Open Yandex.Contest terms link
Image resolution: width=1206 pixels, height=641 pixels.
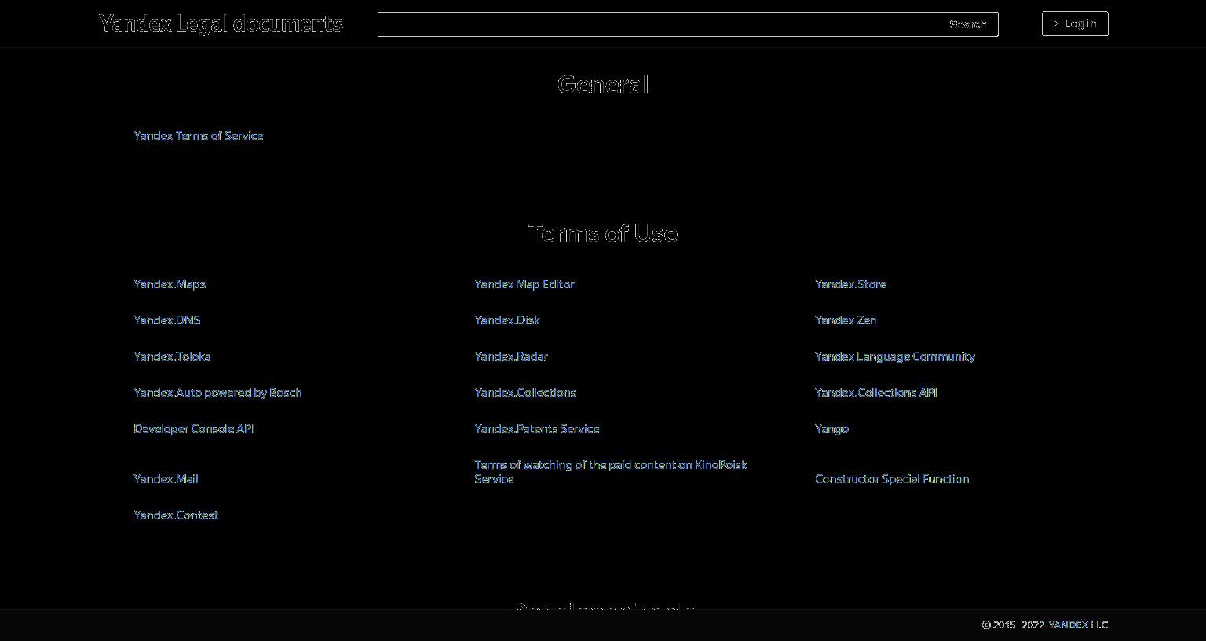176,515
